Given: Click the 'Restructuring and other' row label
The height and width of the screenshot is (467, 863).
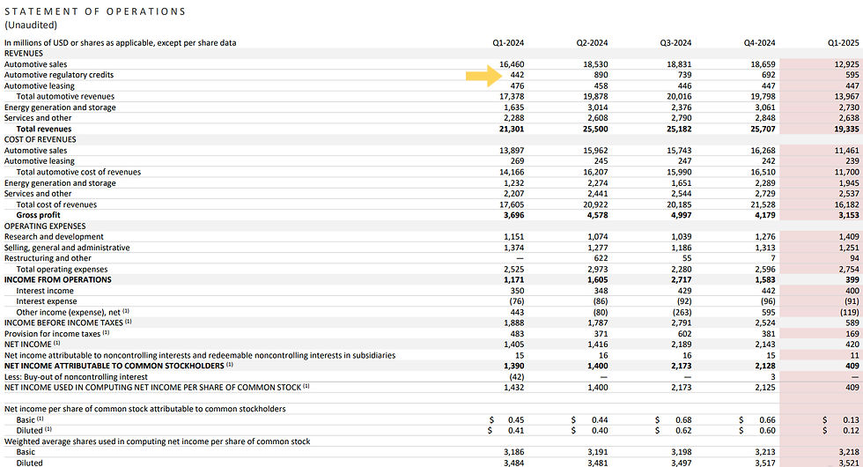Looking at the screenshot, I should click(x=48, y=258).
